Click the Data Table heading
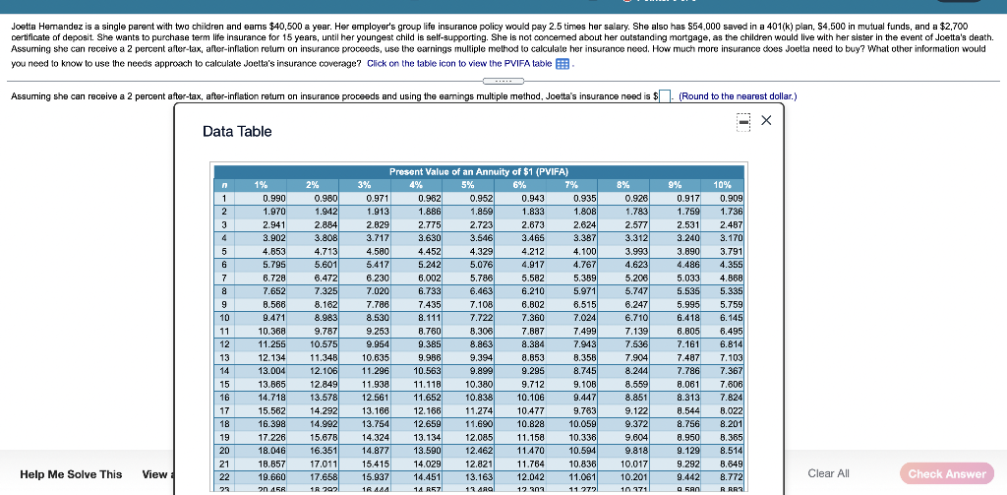The height and width of the screenshot is (495, 1007). [237, 132]
